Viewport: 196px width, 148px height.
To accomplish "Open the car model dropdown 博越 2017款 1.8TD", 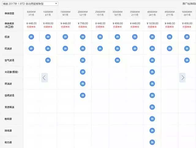I will [30, 4].
